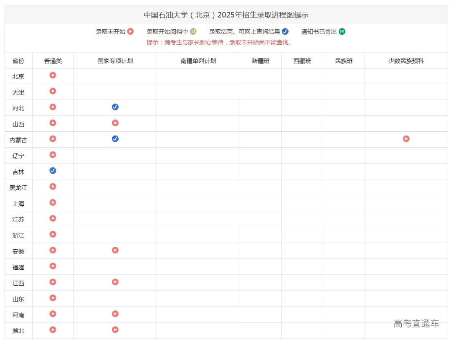451x340 pixels.
Task: Click the 上海 province row label
Action: point(18,204)
